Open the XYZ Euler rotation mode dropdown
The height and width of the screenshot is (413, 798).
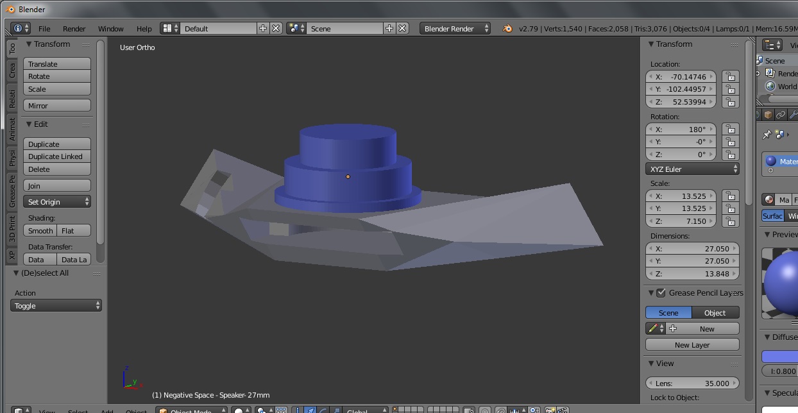[x=692, y=169]
